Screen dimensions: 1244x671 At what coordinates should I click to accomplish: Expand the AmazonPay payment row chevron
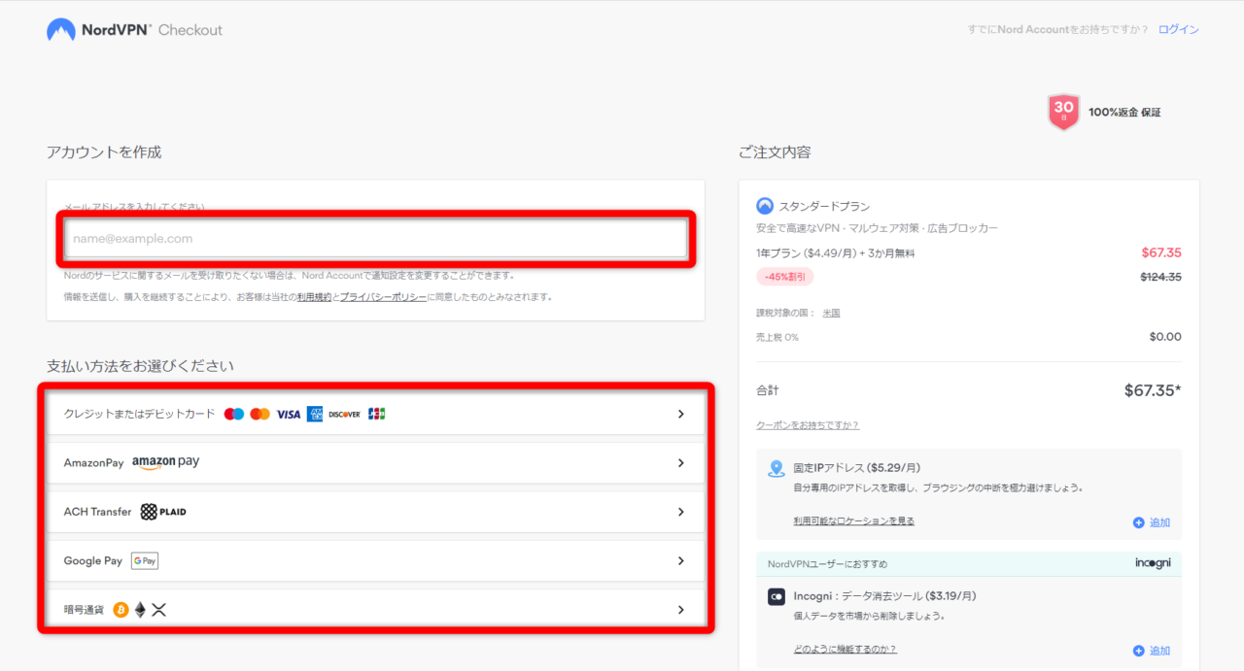[x=681, y=463]
